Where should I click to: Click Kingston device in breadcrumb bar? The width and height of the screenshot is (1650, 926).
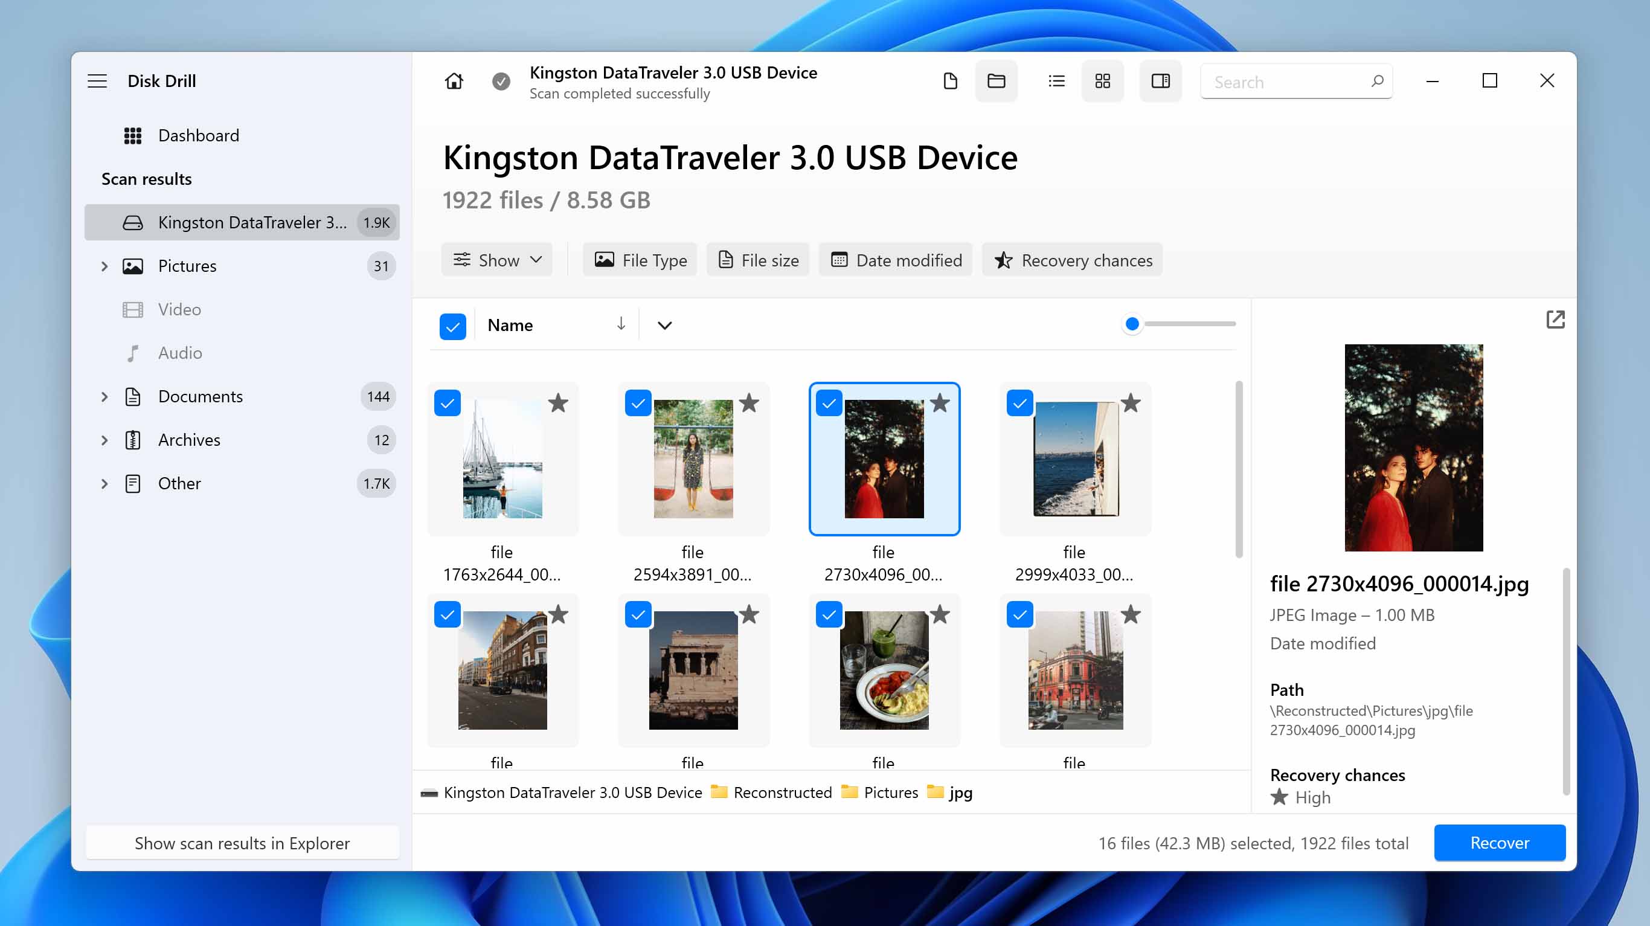[561, 793]
